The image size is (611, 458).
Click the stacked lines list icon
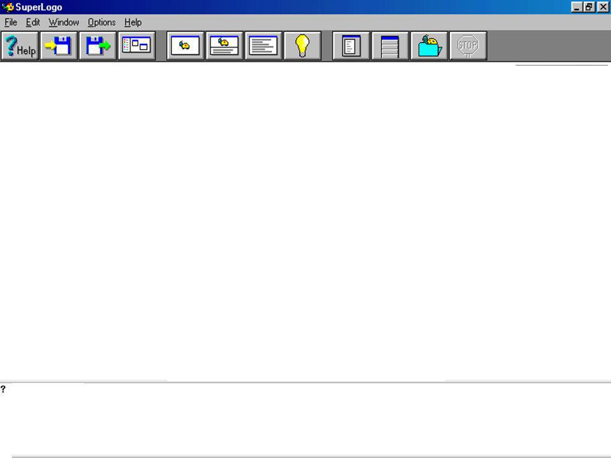click(390, 46)
